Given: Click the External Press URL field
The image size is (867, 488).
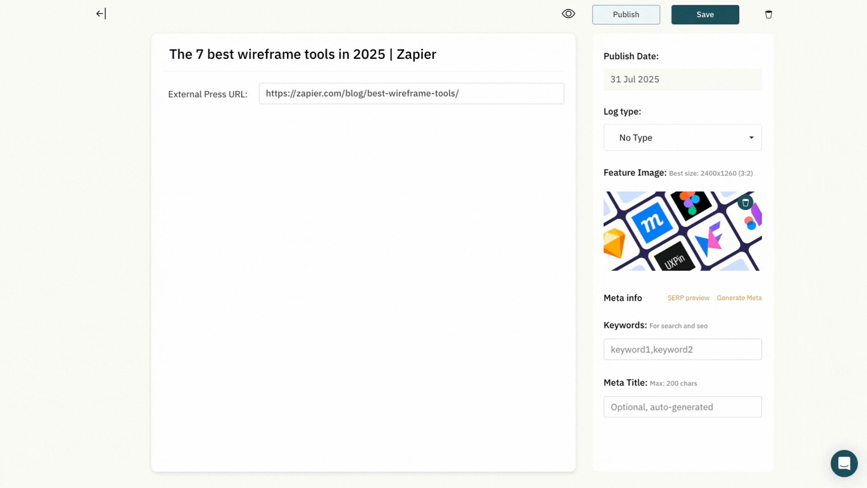Looking at the screenshot, I should (x=411, y=94).
